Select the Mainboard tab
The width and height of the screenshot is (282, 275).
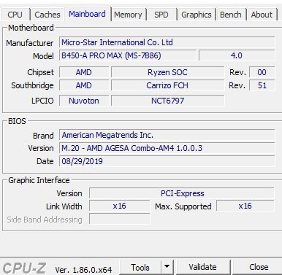[87, 14]
